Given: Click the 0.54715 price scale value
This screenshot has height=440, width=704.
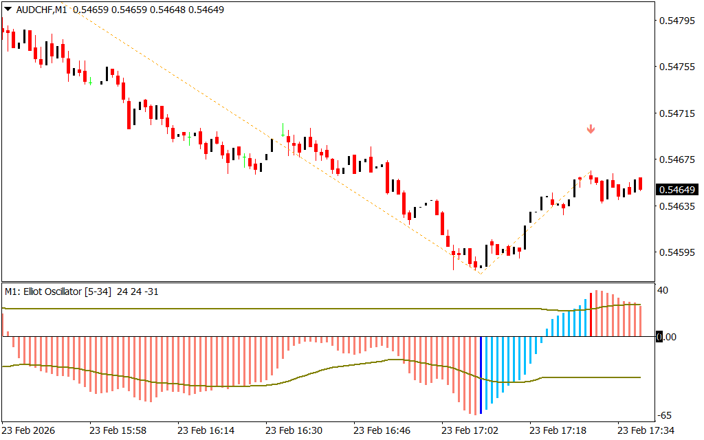Looking at the screenshot, I should pos(677,113).
